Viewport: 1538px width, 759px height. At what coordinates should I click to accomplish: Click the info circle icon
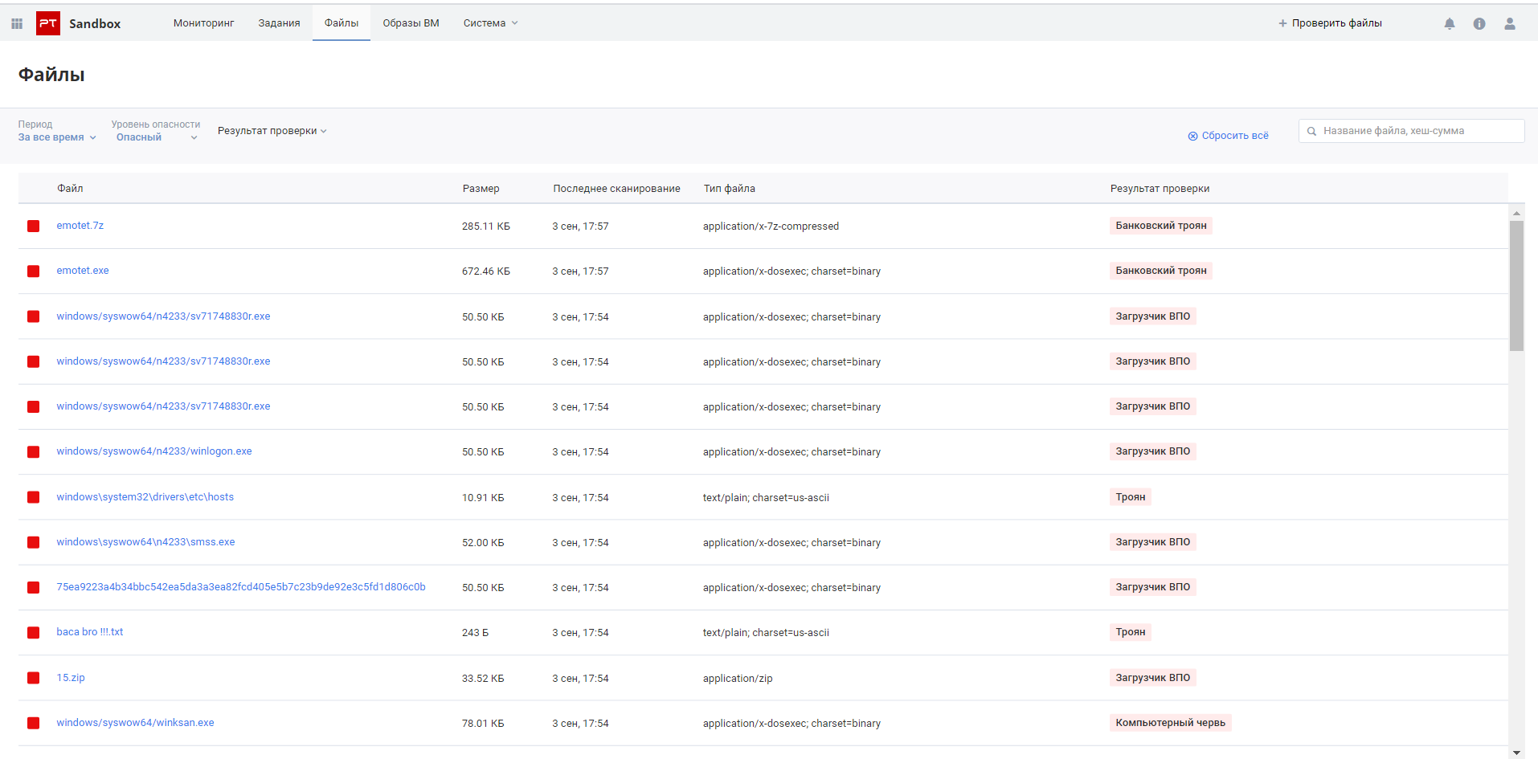pyautogui.click(x=1479, y=23)
